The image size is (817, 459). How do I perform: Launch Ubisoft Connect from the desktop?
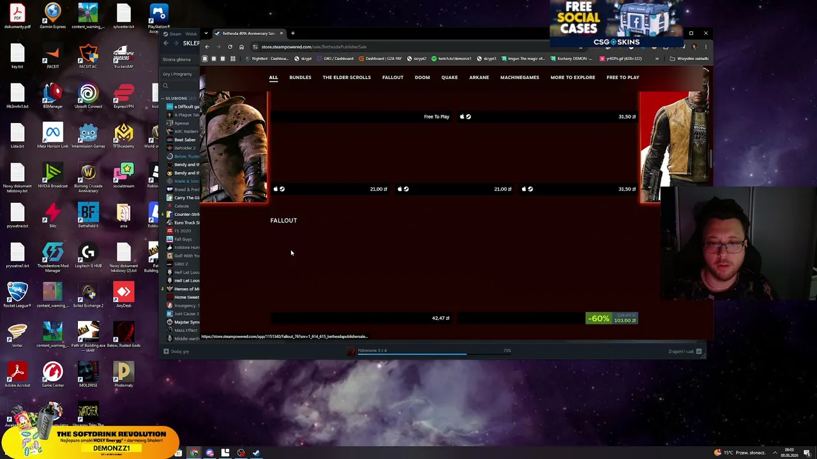(x=88, y=96)
